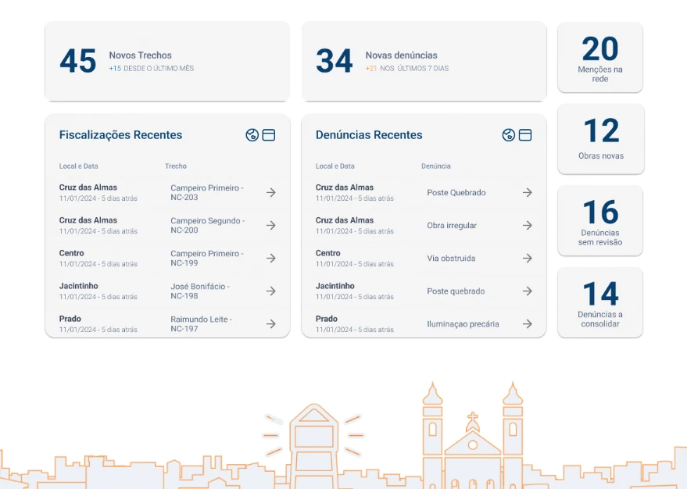Viewport: 687px width, 489px height.
Task: Click the window icon in Denúncias Recentes
Action: (525, 135)
